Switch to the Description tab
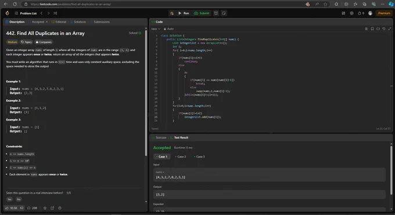This screenshot has width=395, height=215. pos(15,22)
